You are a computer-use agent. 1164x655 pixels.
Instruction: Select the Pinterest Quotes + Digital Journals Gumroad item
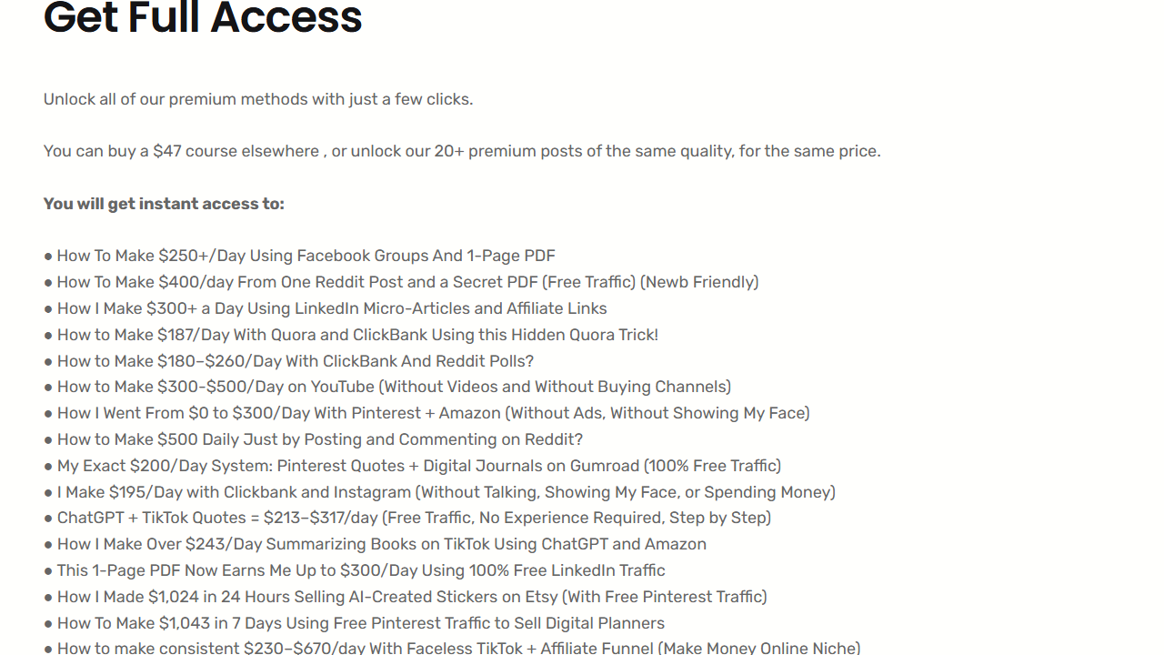[x=412, y=466]
